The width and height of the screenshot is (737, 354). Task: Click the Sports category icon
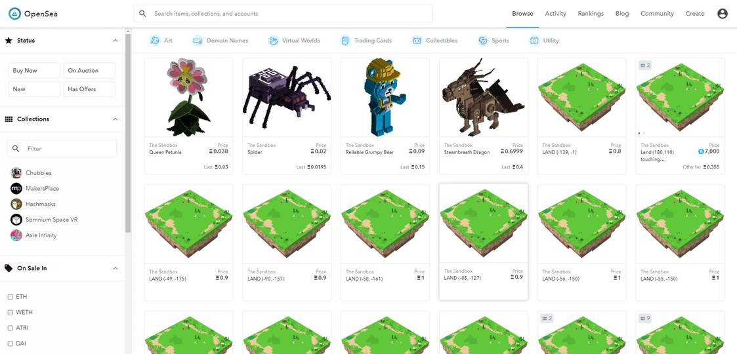click(483, 41)
